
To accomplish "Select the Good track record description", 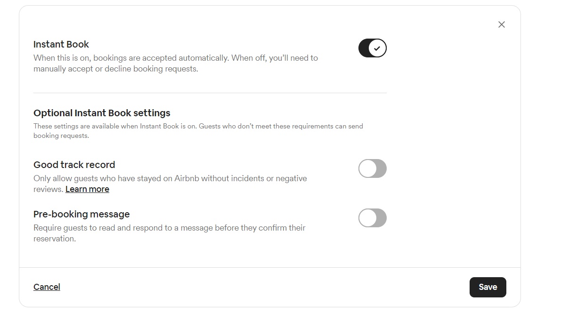I will tap(170, 184).
